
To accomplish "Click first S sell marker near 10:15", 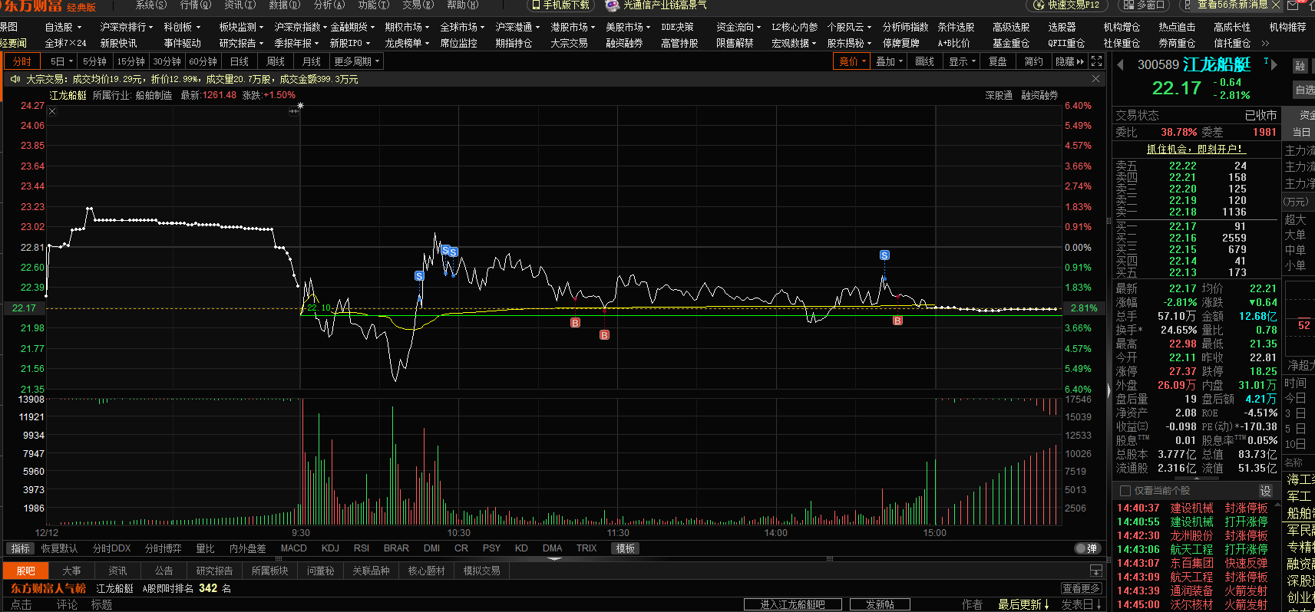I will [x=419, y=276].
